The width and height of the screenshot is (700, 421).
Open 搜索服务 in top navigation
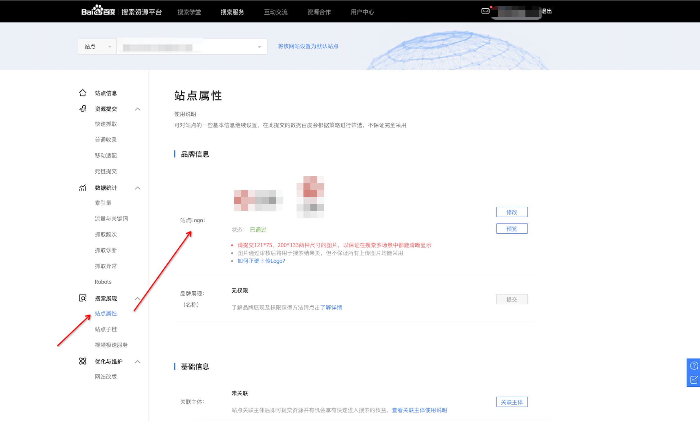click(x=232, y=12)
